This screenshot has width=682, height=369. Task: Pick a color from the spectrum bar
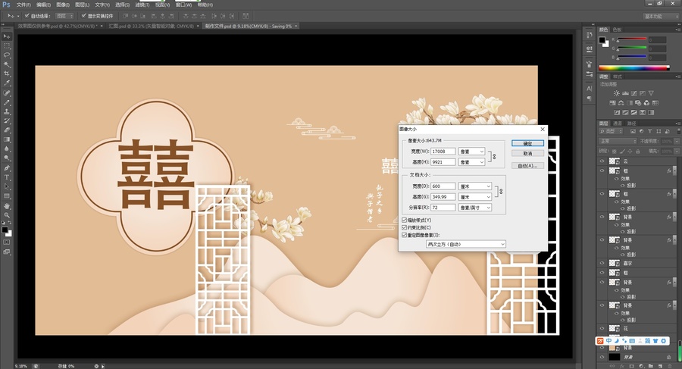(x=634, y=68)
